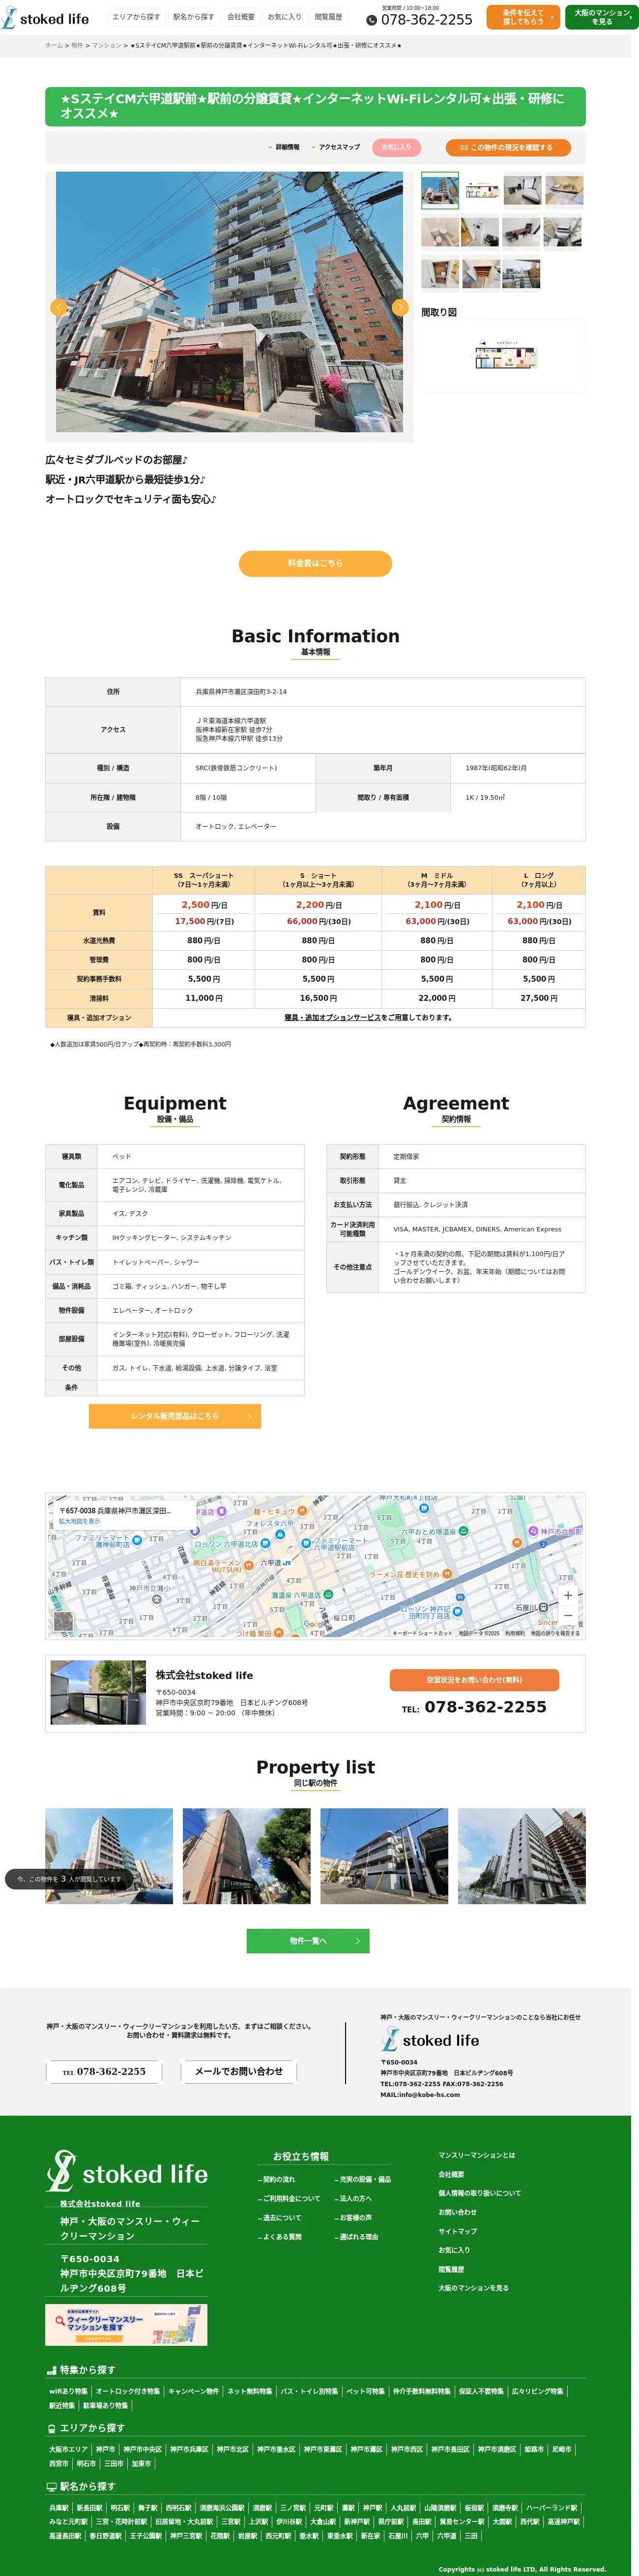The height and width of the screenshot is (2576, 639).
Task: Select 神戸市中央区 area footer tag
Action: [142, 2449]
